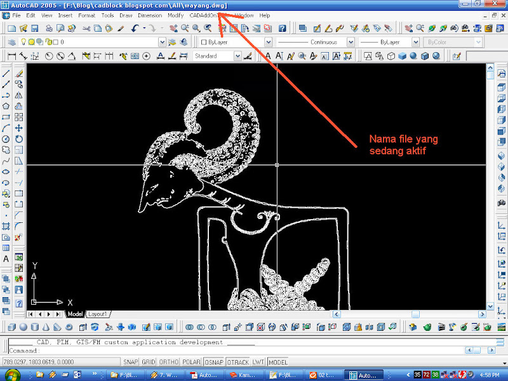Click the Cut scissors icon
Image resolution: width=508 pixels, height=381 pixels.
(86, 29)
